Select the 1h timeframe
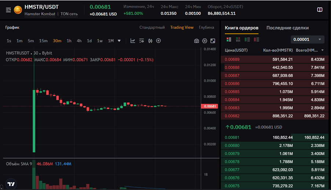 click(69, 41)
